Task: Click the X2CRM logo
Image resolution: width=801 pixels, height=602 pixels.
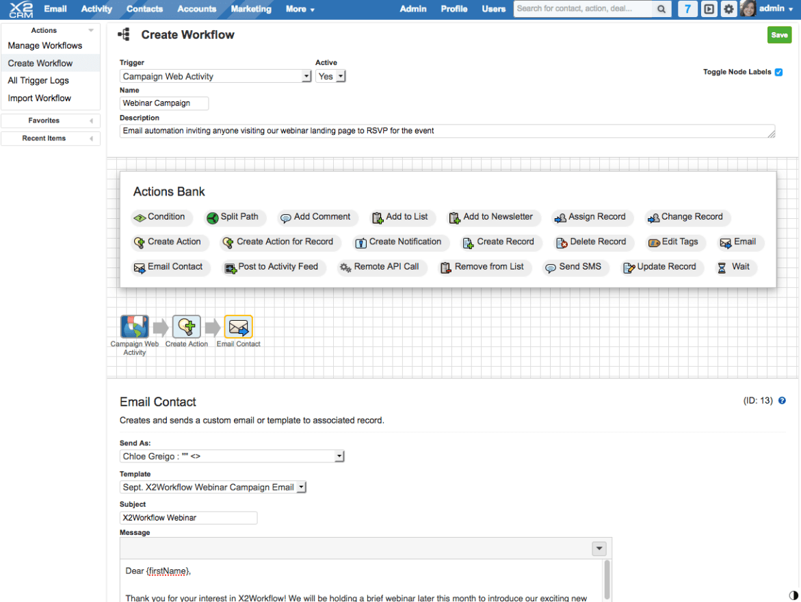Action: (21, 9)
